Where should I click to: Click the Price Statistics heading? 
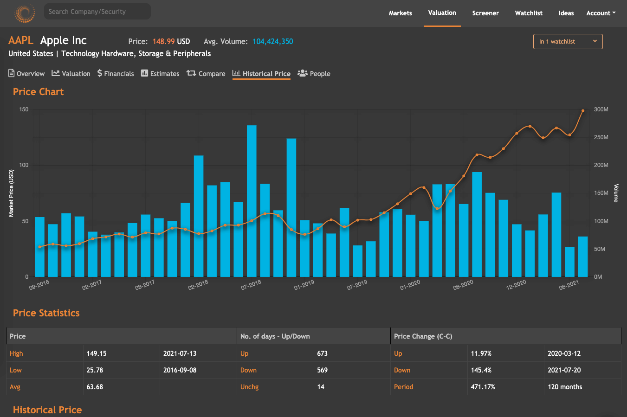tap(46, 313)
